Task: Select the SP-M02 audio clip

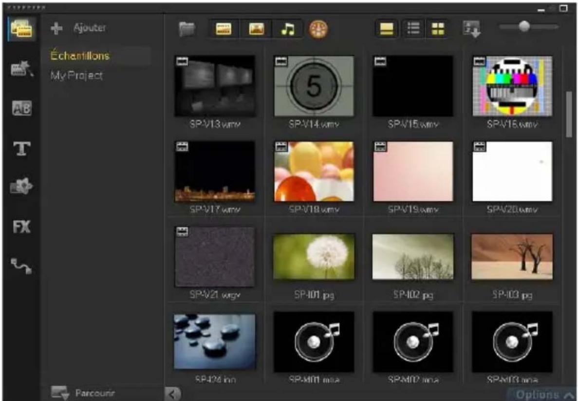Action: click(x=413, y=342)
